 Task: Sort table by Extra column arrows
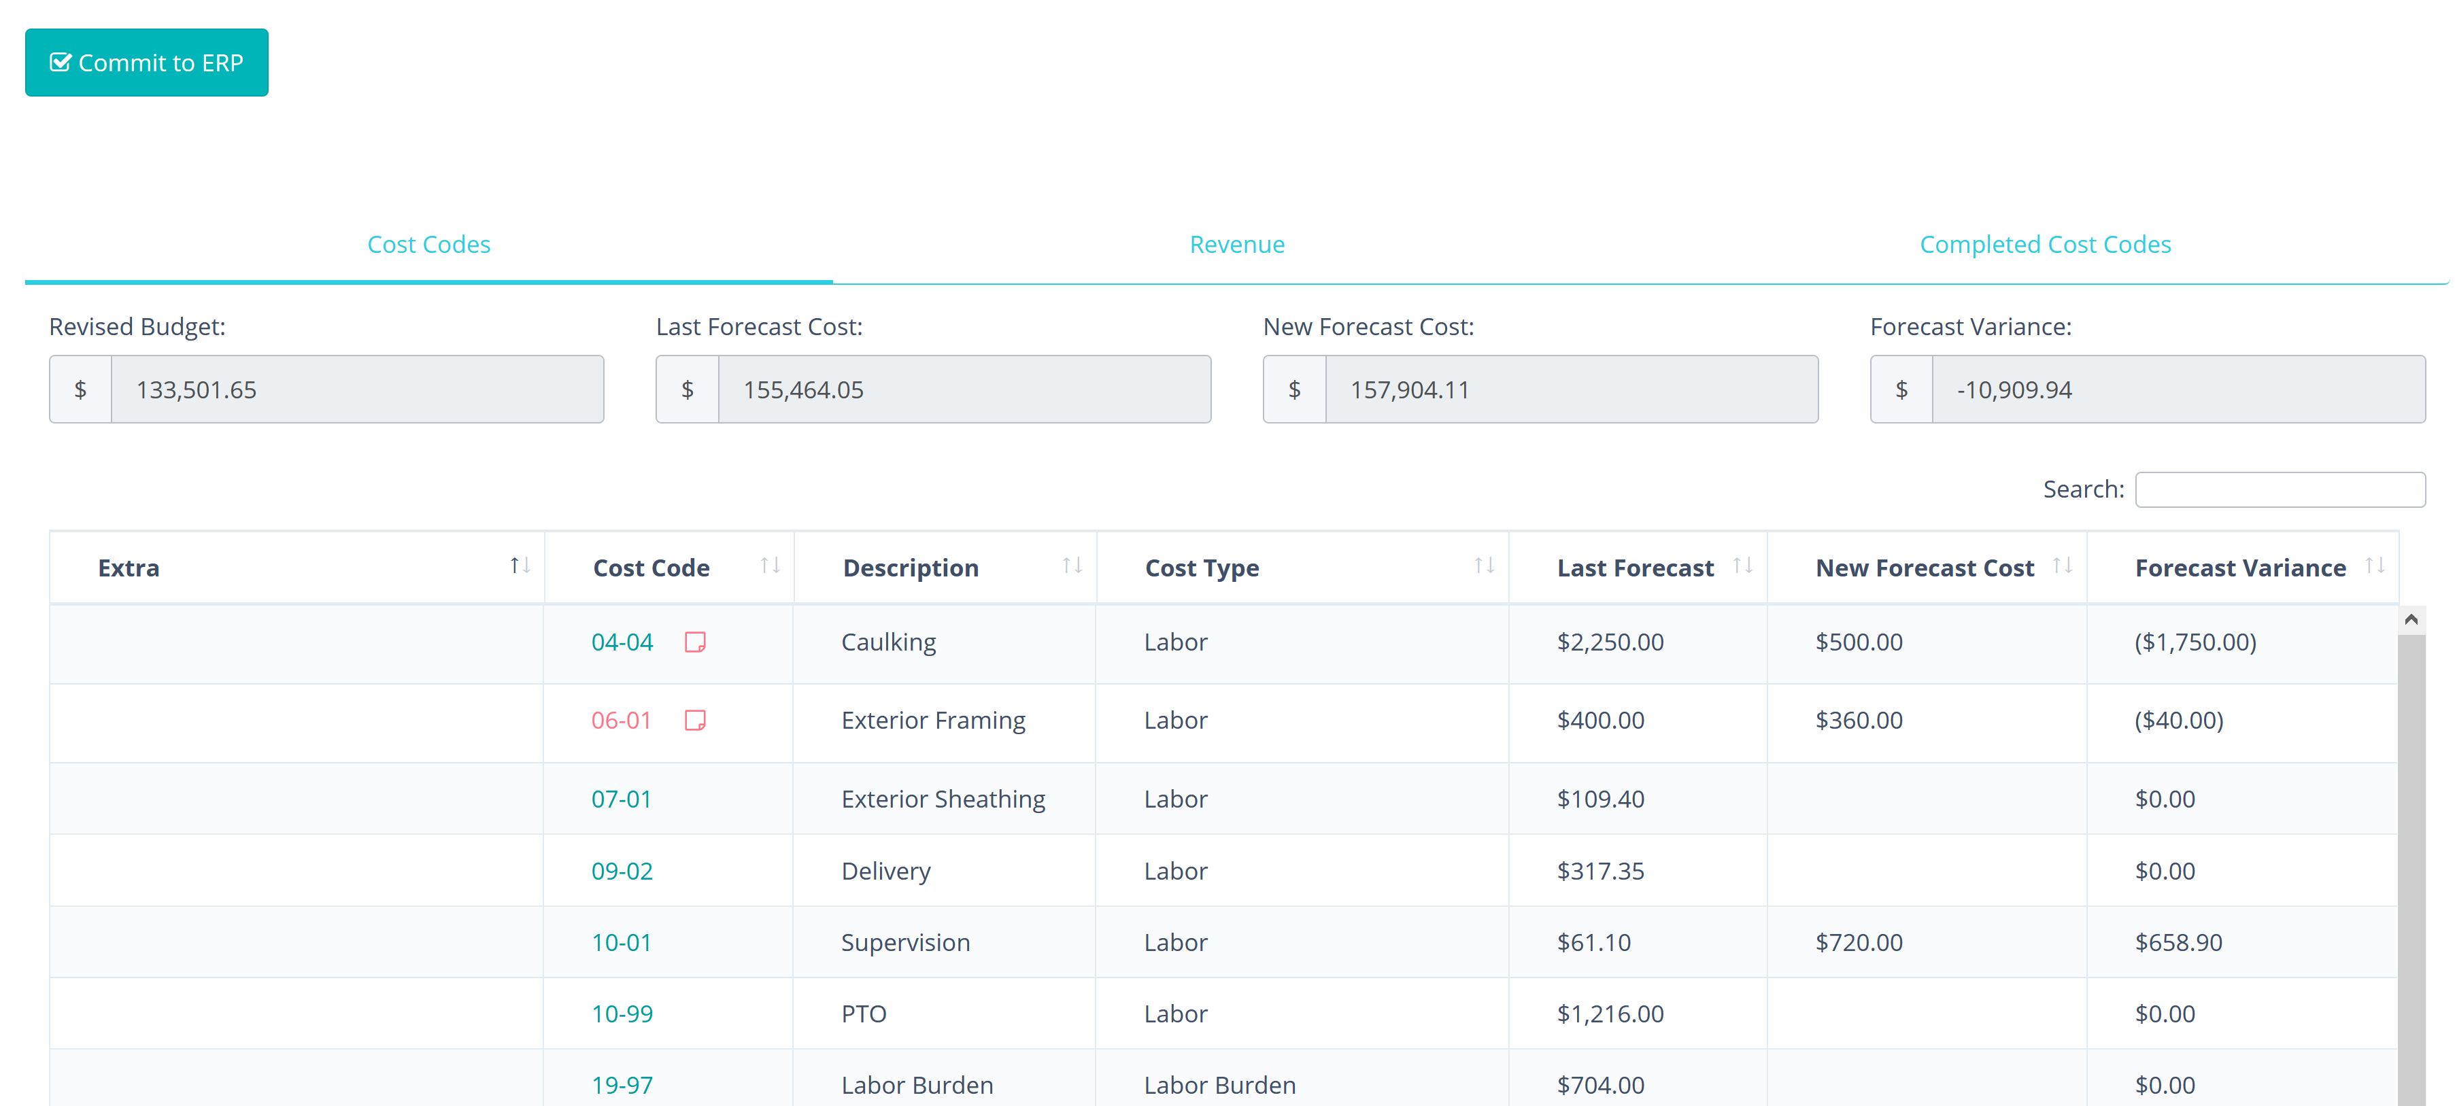coord(520,567)
